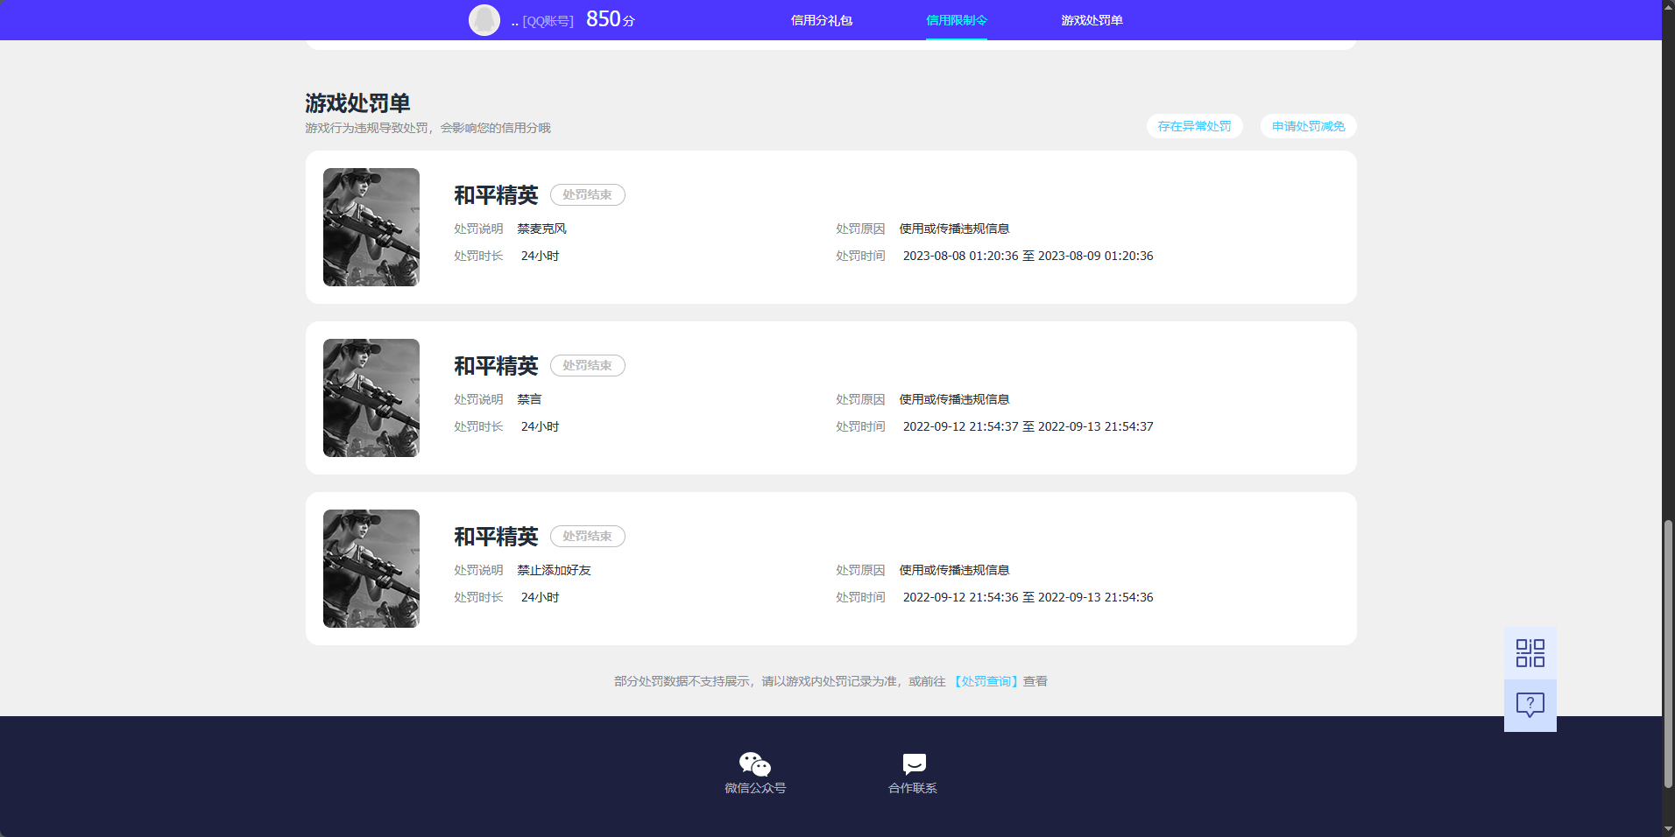Click 处罚结束 badge on 禁止添加好友 record
The height and width of the screenshot is (837, 1675).
[587, 537]
